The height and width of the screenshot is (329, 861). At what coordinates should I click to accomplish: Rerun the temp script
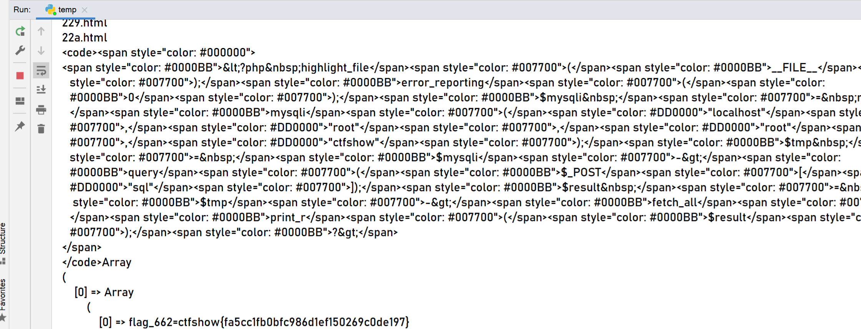click(x=20, y=31)
